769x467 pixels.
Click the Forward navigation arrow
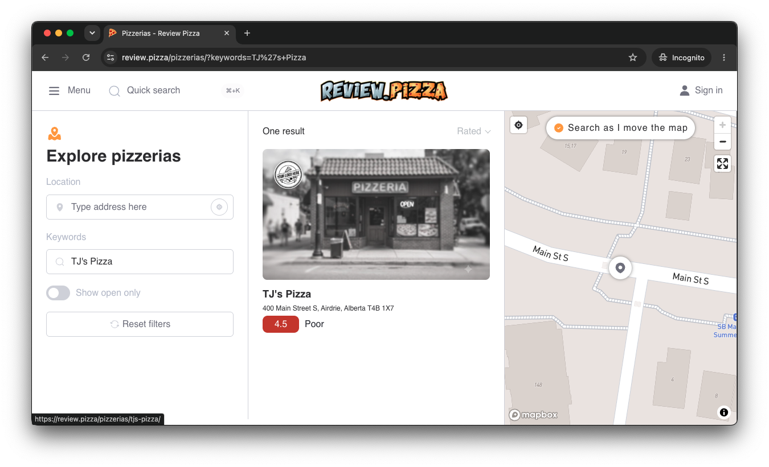coord(66,57)
